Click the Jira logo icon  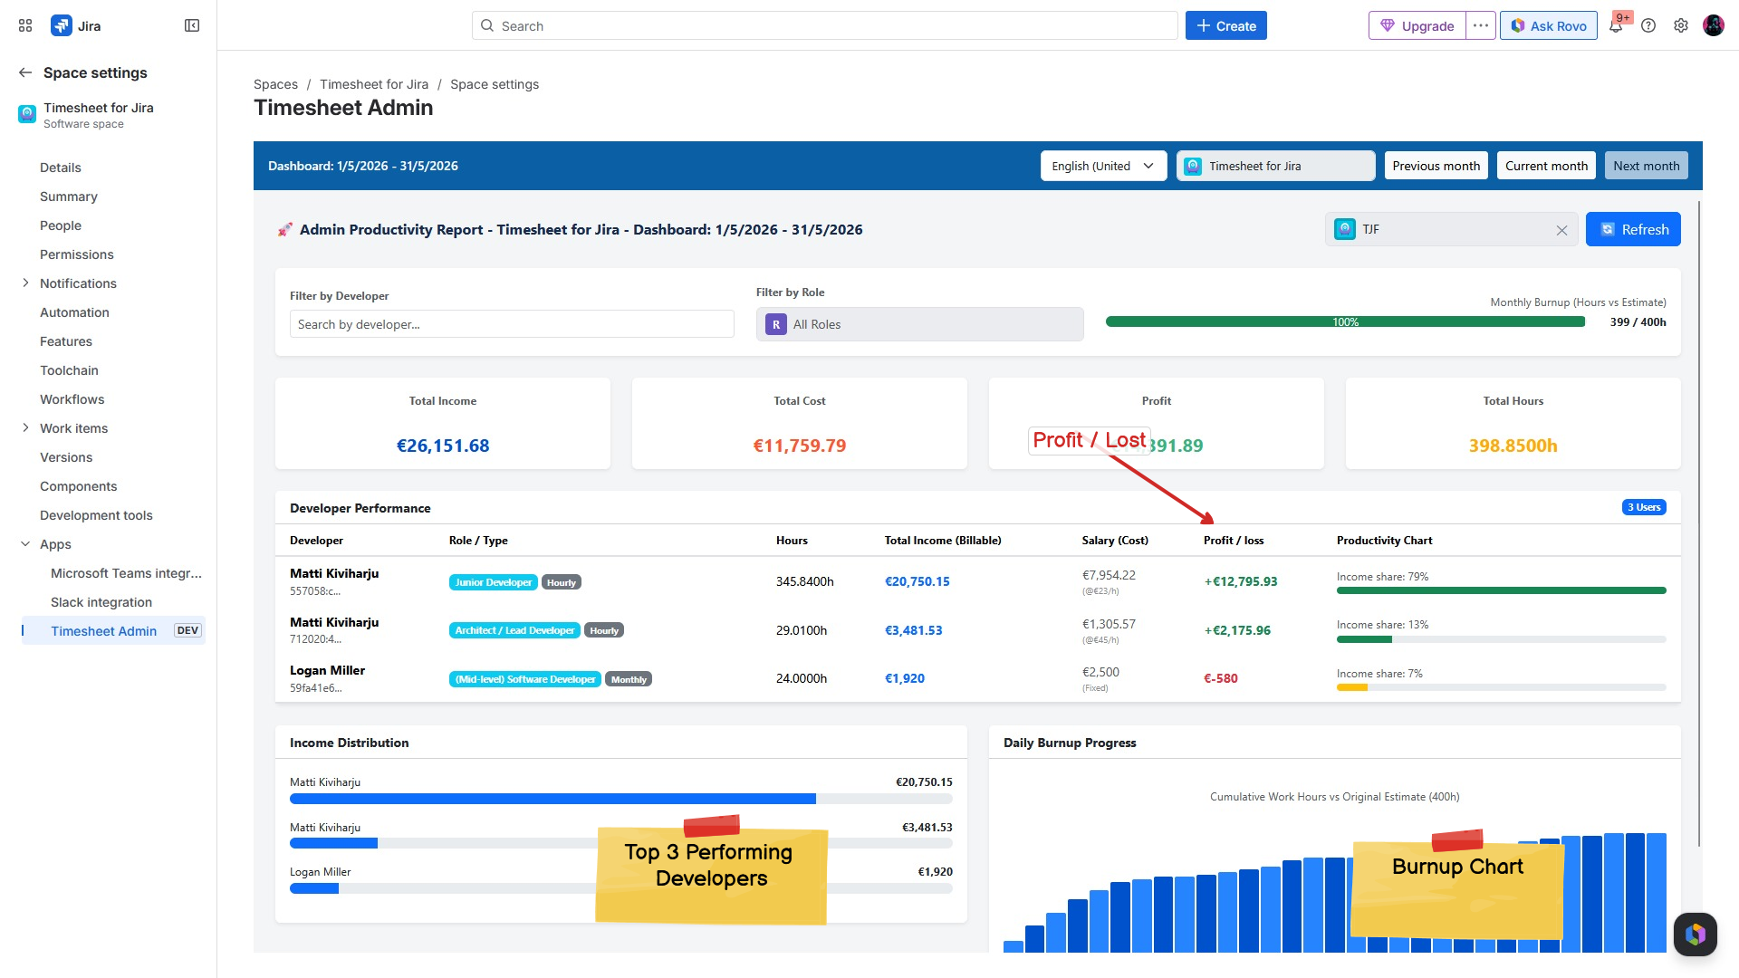[x=62, y=25]
